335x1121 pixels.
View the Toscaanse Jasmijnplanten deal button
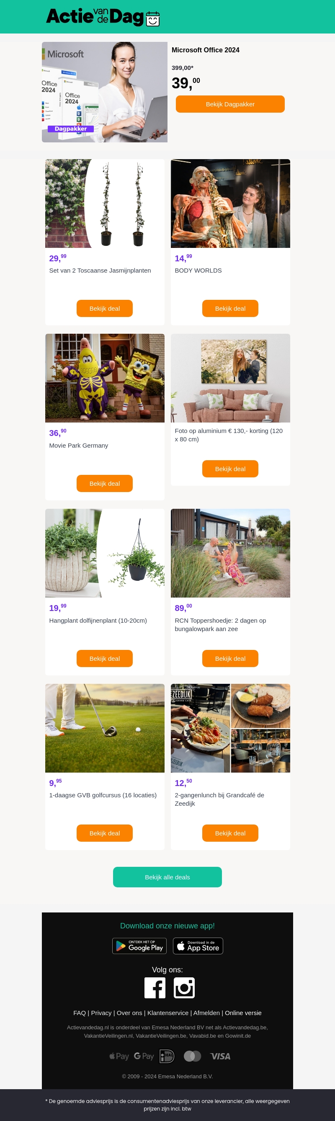104,308
